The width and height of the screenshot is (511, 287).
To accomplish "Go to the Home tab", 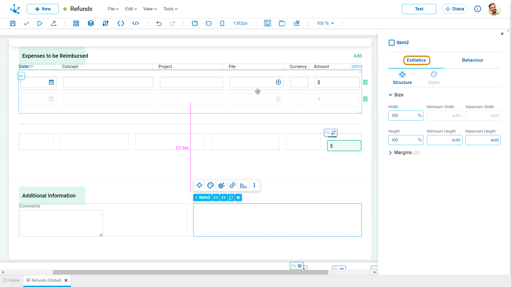I will (11, 280).
